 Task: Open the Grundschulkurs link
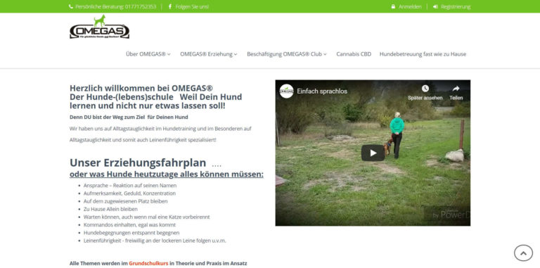tap(148, 264)
